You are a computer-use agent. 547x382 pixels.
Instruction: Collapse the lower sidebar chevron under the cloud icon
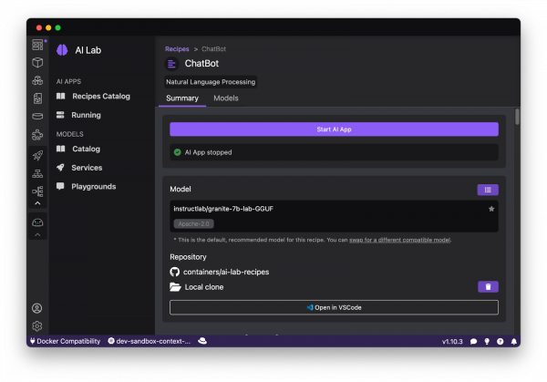pos(37,235)
